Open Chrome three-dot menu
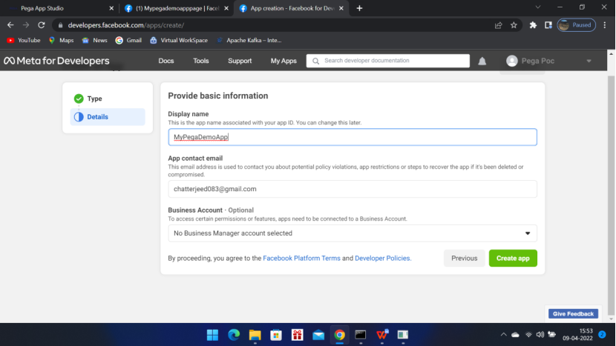This screenshot has height=346, width=616. (605, 25)
